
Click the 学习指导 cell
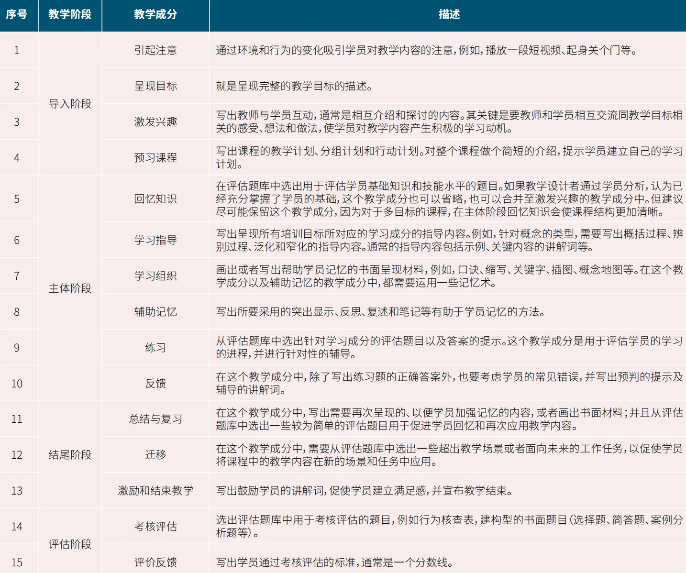point(155,240)
